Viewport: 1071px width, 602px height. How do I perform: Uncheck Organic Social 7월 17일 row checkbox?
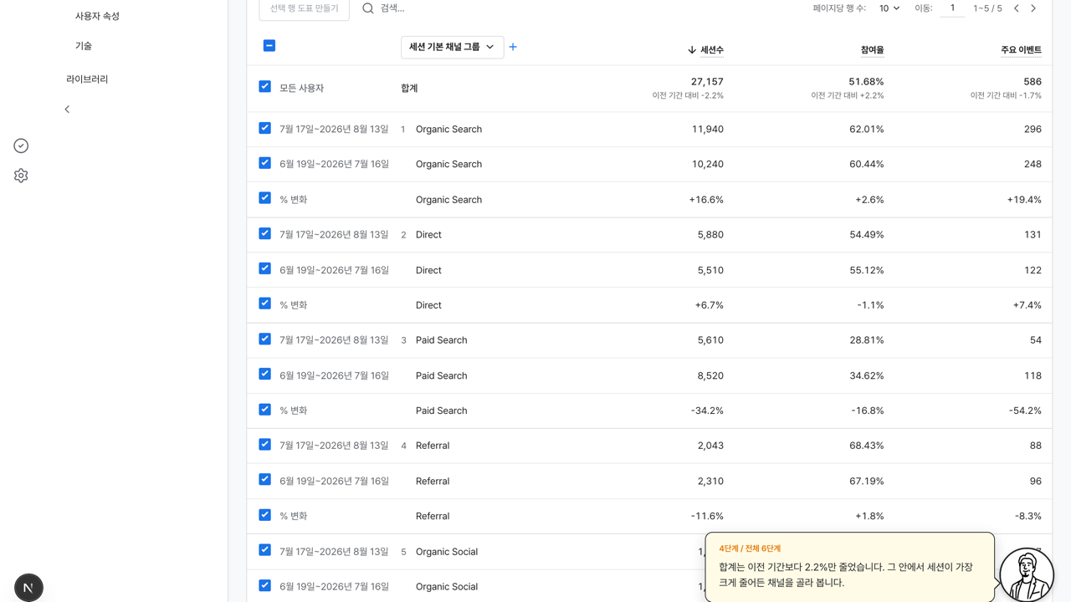265,550
